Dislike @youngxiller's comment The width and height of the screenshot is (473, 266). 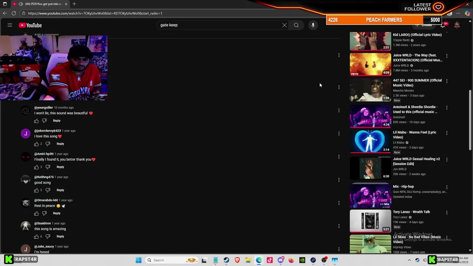click(44, 121)
